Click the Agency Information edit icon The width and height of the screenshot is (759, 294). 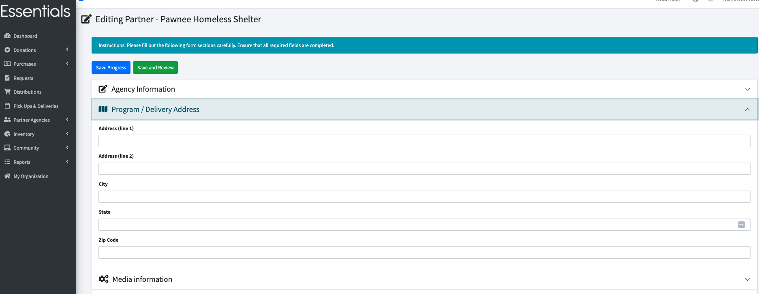pos(103,89)
